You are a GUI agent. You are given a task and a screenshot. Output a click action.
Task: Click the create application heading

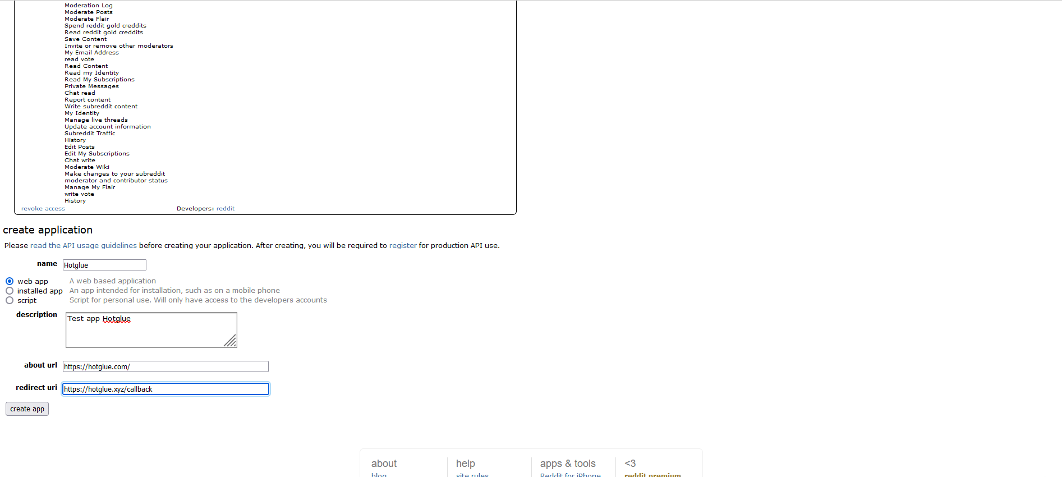[48, 230]
